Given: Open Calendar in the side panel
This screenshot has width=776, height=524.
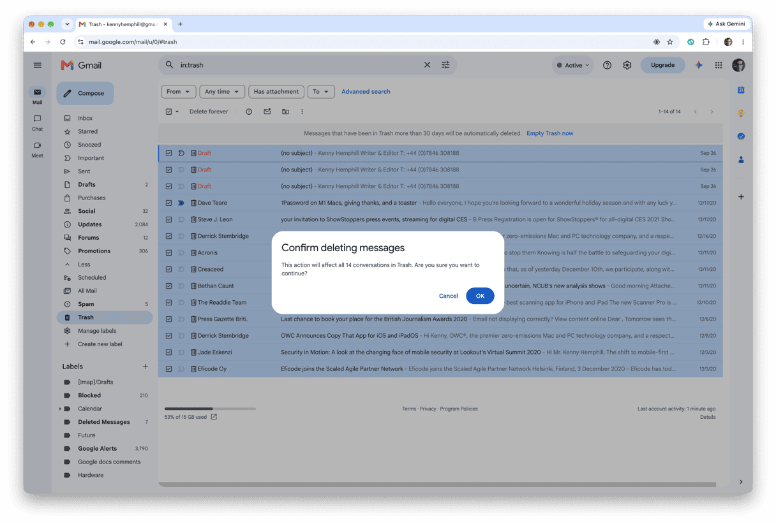Looking at the screenshot, I should 741,90.
